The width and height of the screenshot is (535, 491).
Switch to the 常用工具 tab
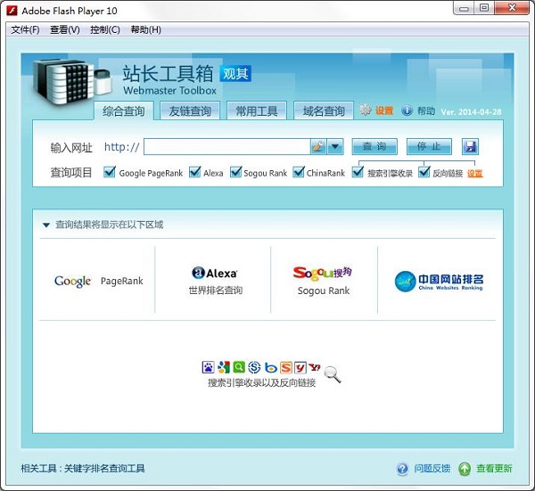pos(257,110)
